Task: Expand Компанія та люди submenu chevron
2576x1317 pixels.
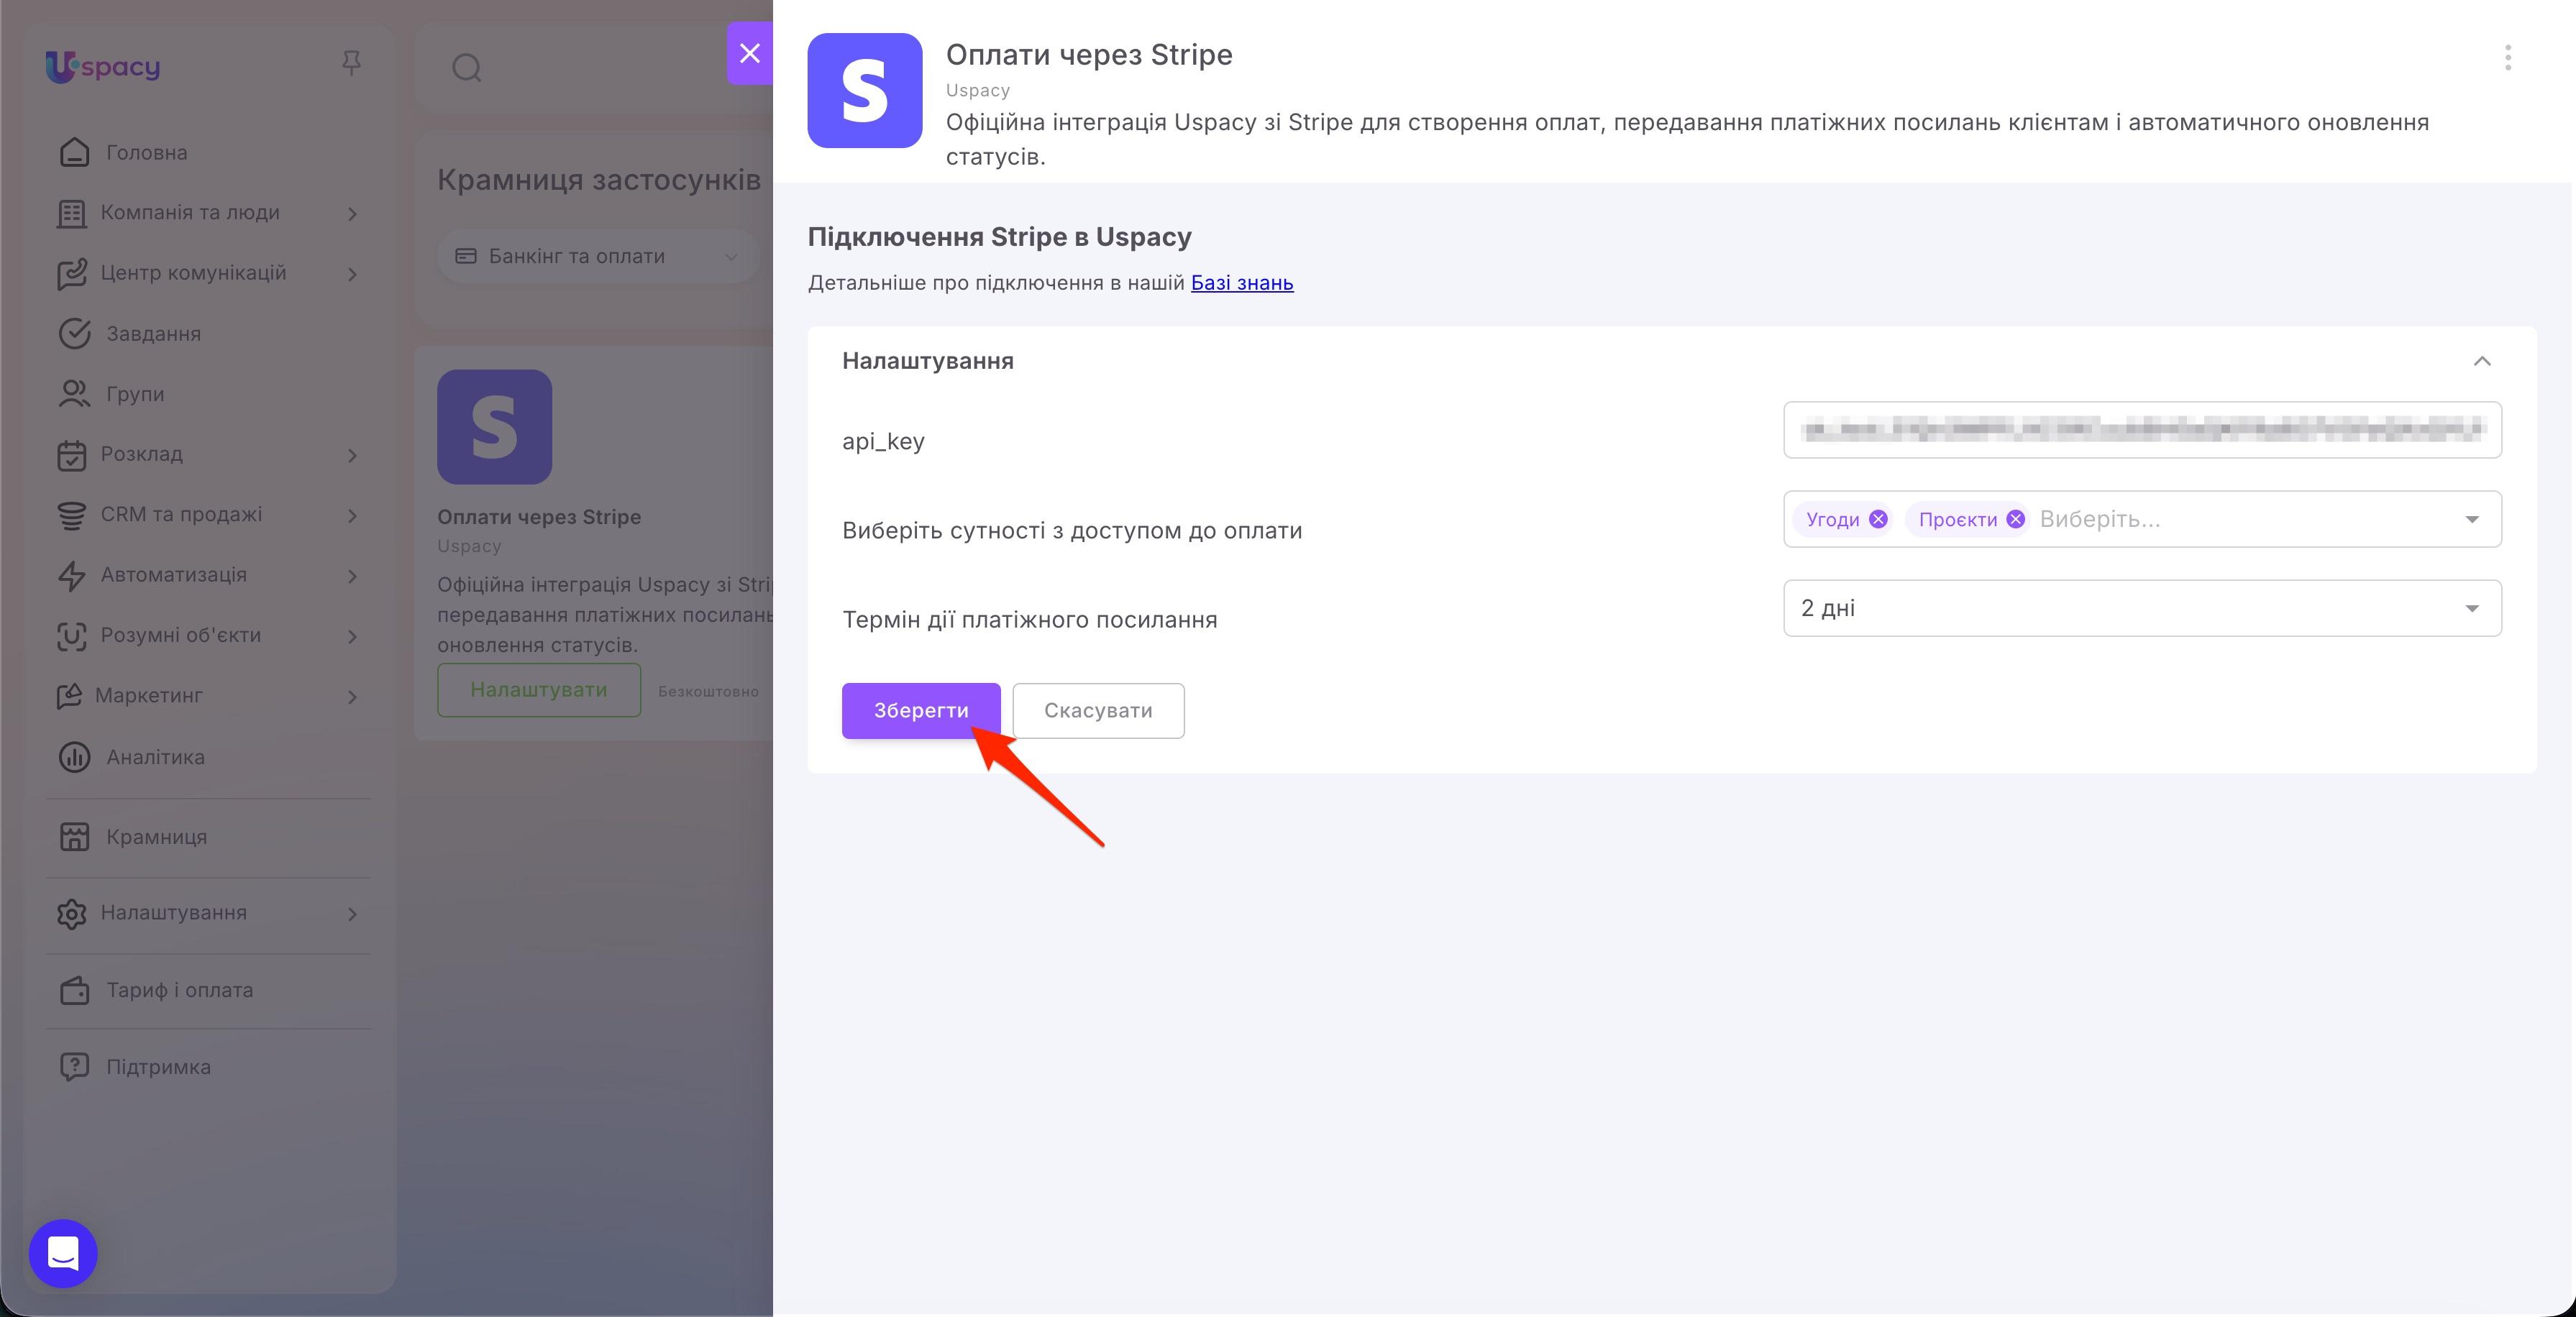Action: (352, 213)
